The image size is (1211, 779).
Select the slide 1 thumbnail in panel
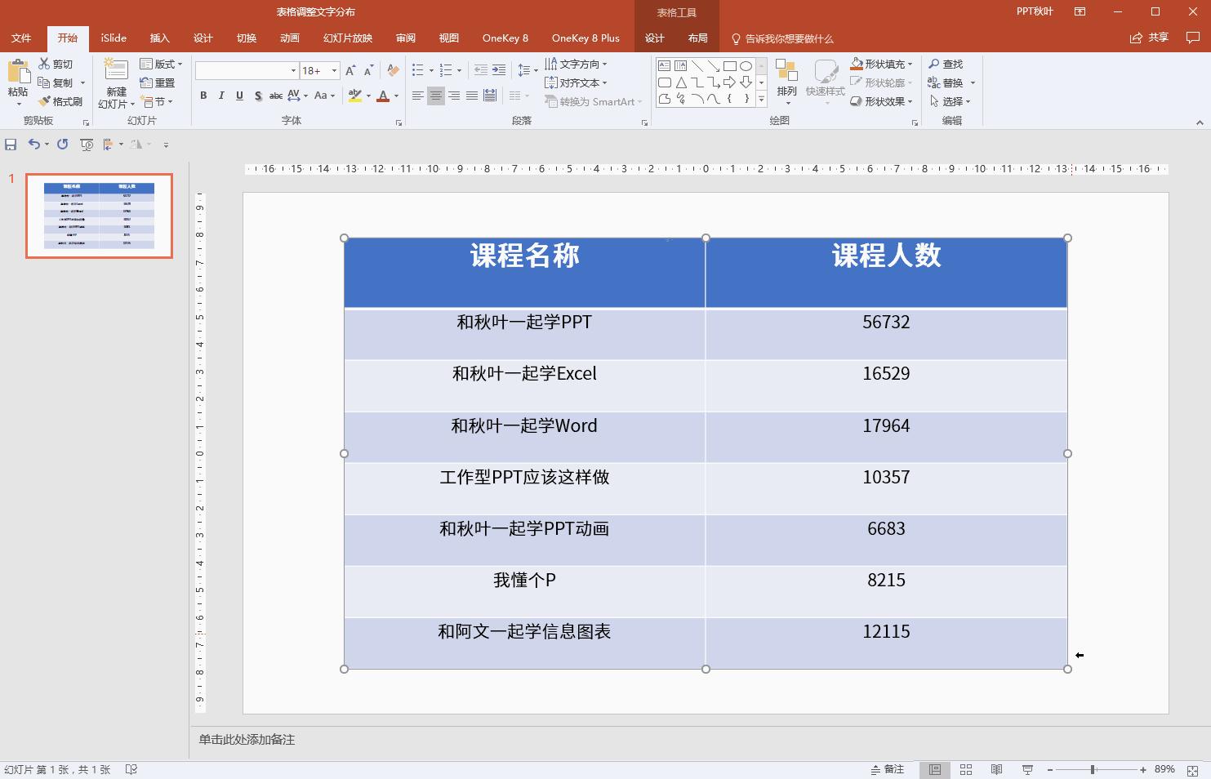99,216
